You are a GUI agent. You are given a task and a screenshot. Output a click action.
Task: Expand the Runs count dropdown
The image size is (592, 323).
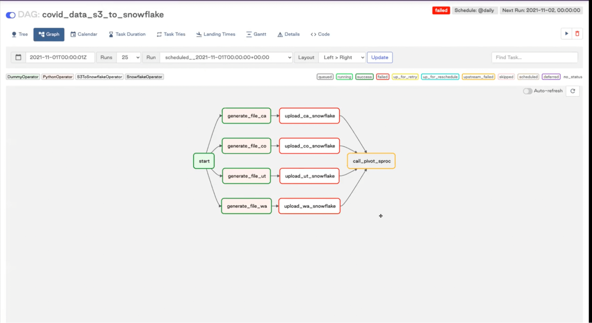(x=129, y=57)
